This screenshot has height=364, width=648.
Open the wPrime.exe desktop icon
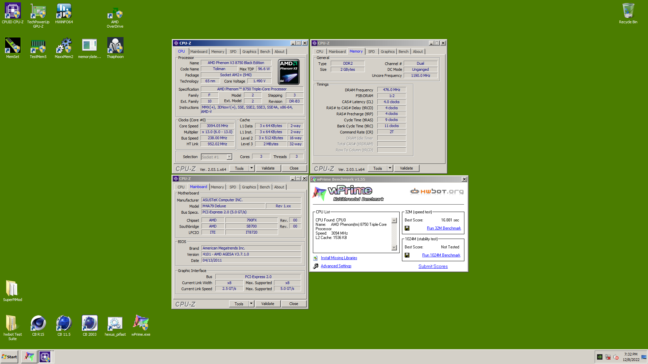point(141,326)
